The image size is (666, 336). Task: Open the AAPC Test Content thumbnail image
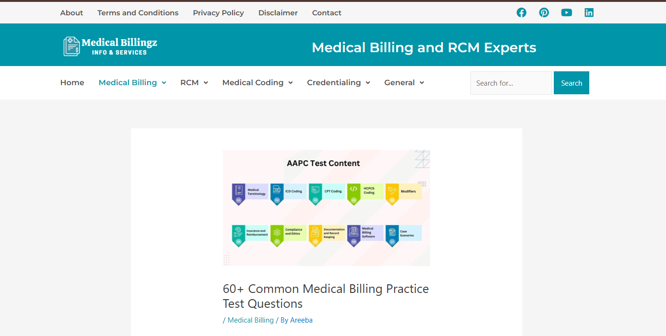327,208
